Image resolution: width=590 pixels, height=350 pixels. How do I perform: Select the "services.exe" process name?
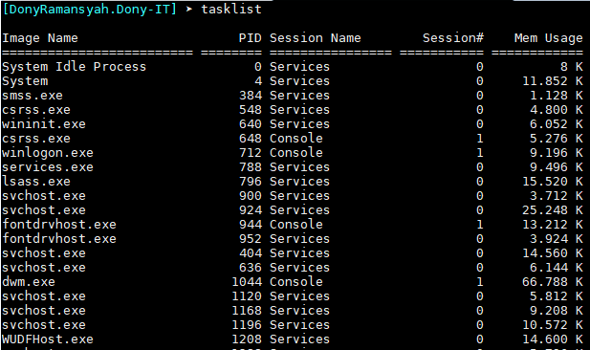click(48, 167)
